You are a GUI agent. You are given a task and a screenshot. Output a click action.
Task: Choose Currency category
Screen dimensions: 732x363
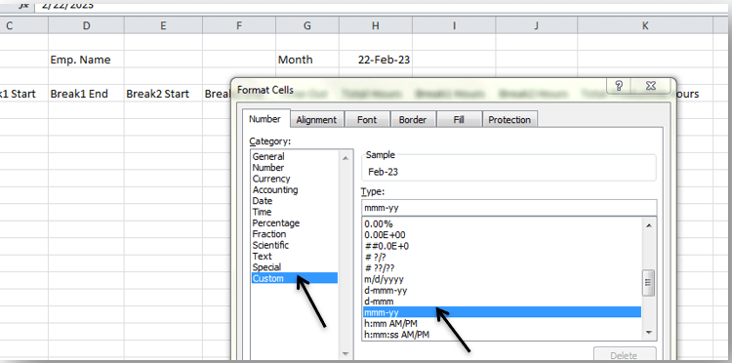(294, 179)
